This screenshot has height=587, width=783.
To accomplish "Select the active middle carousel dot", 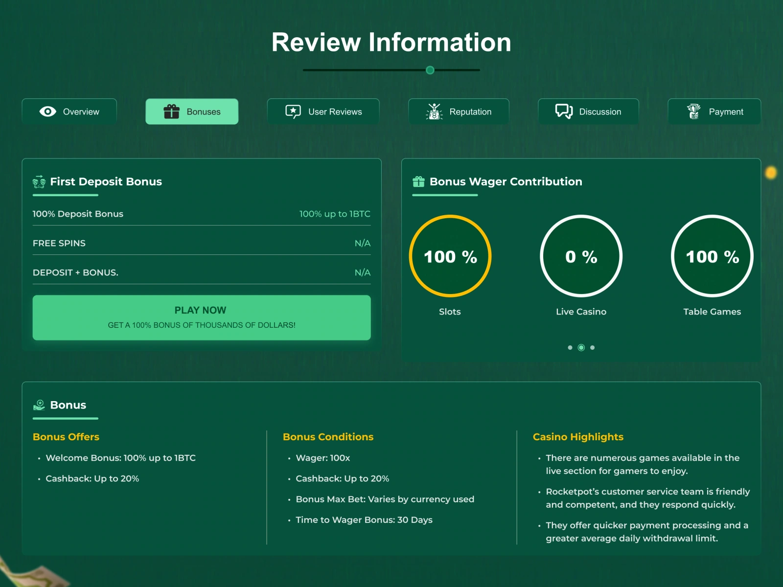I will 581,348.
